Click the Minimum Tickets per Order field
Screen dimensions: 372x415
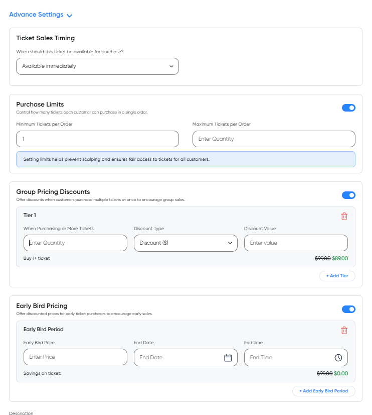(x=97, y=139)
